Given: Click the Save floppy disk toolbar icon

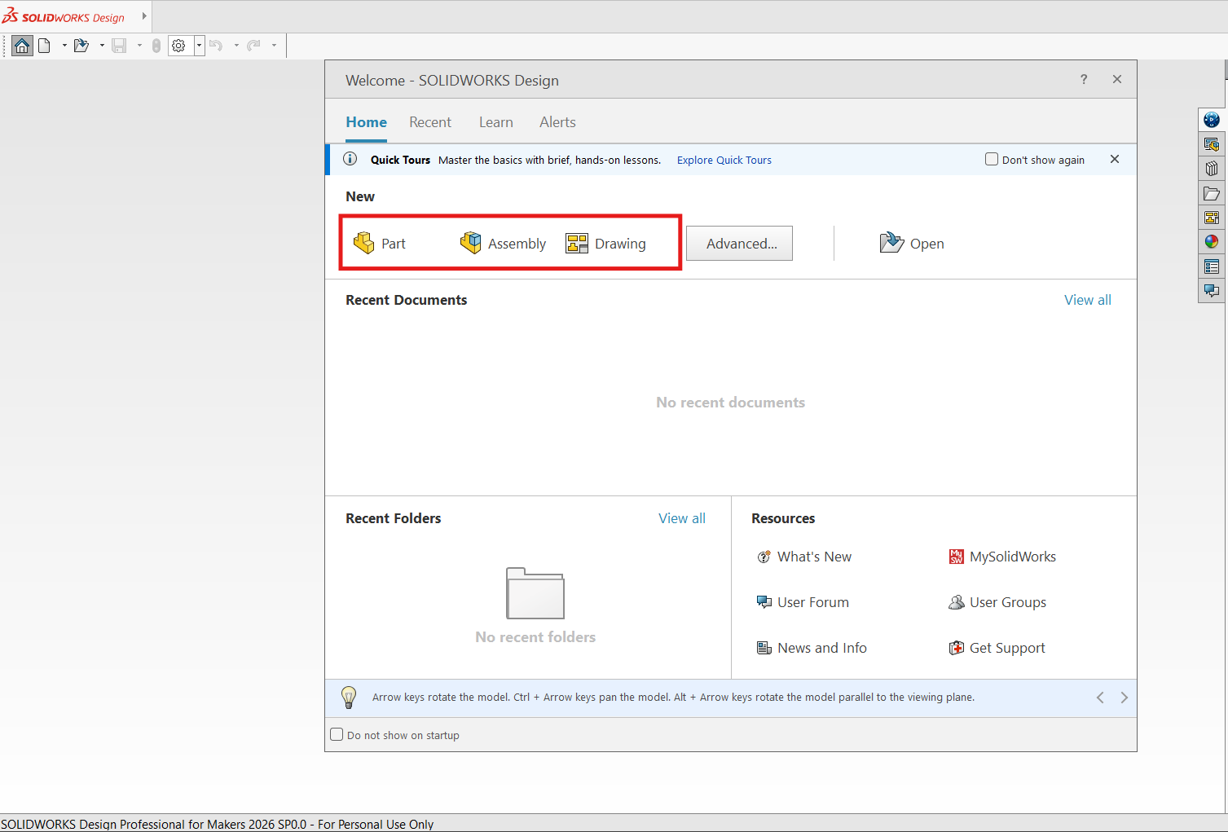Looking at the screenshot, I should (119, 46).
